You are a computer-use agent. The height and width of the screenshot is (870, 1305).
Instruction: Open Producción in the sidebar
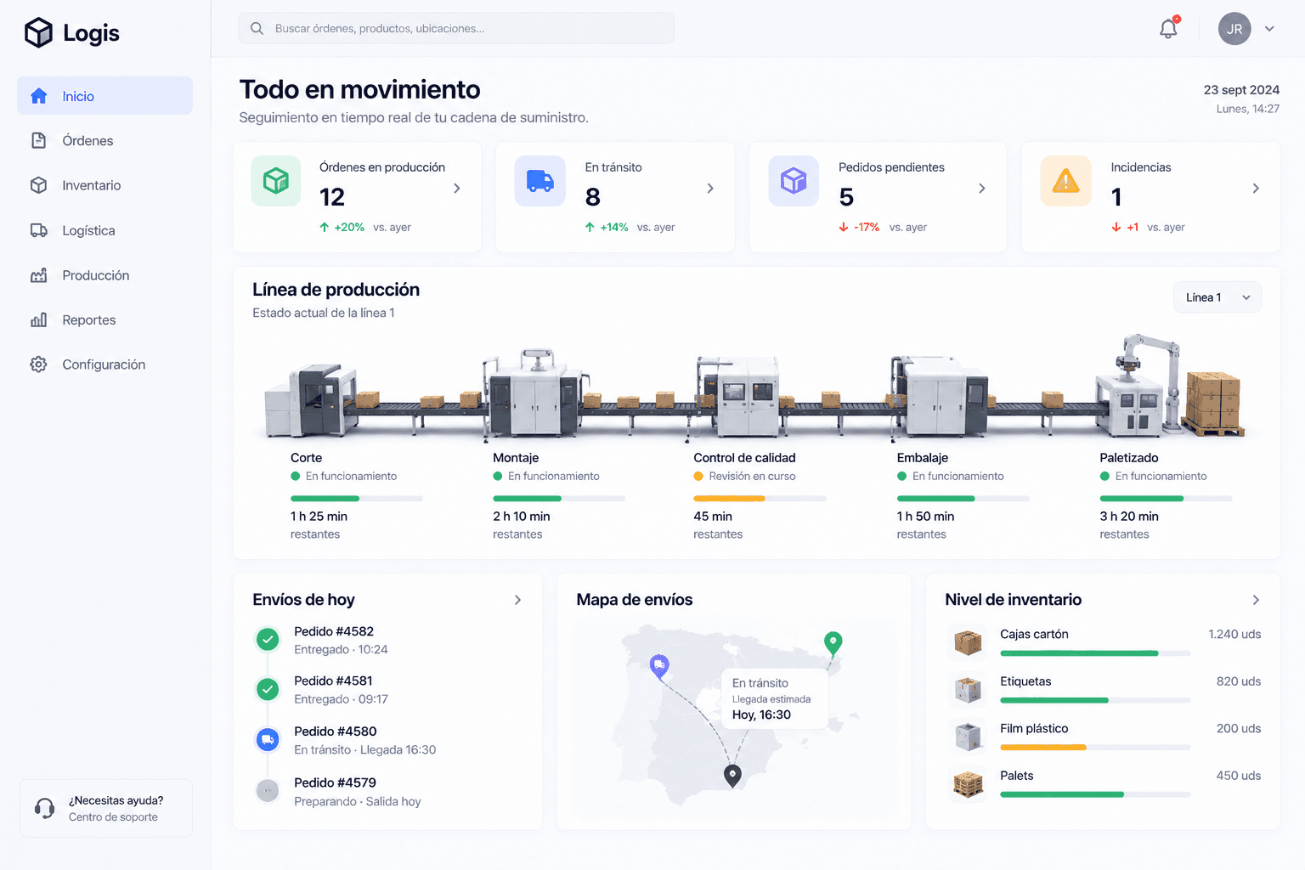tap(105, 275)
